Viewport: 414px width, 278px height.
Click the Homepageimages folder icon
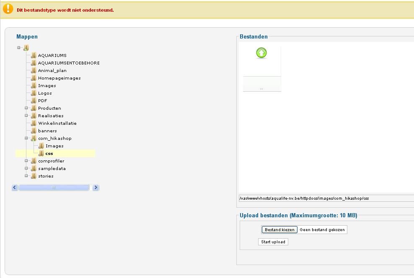[34, 78]
